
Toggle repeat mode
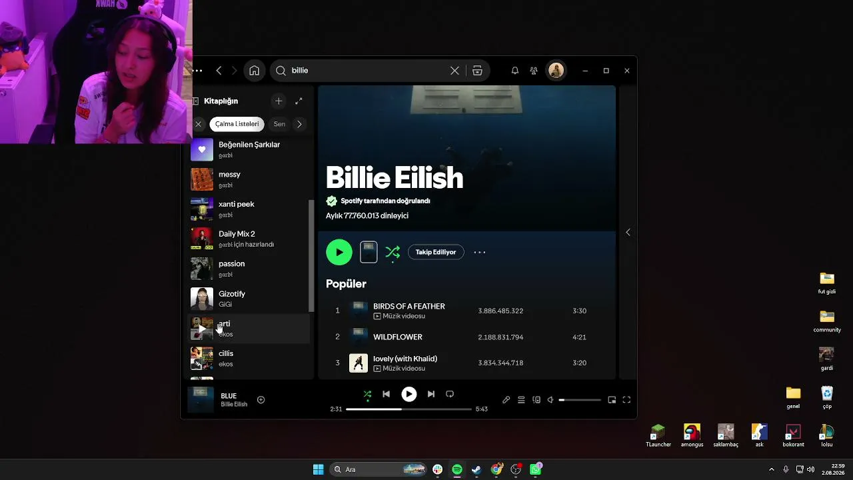(x=450, y=394)
